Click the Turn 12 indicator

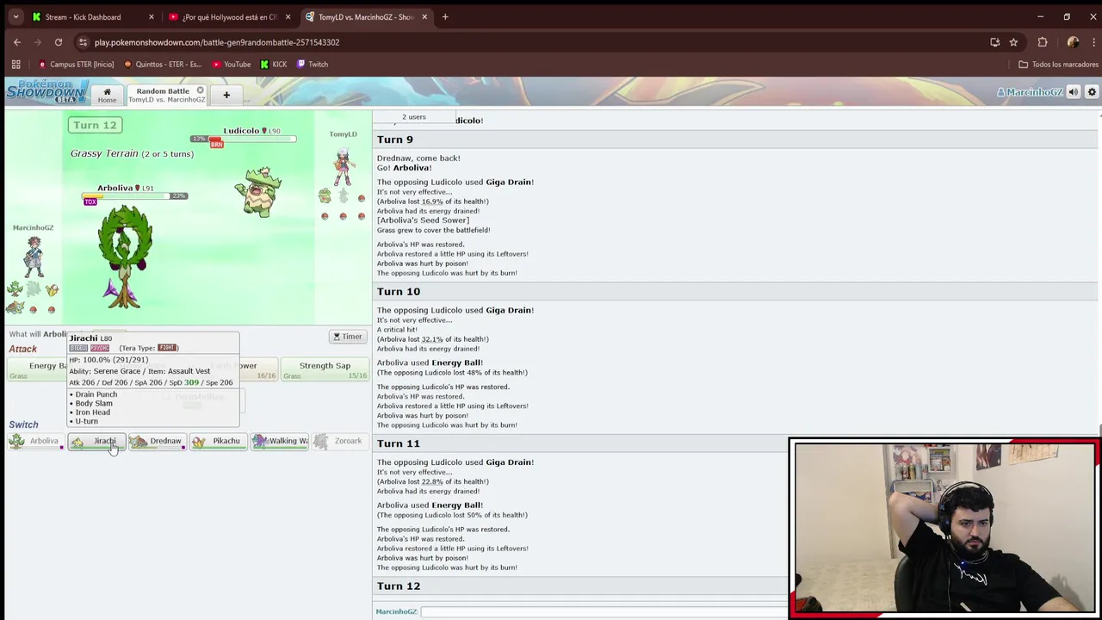tap(95, 125)
